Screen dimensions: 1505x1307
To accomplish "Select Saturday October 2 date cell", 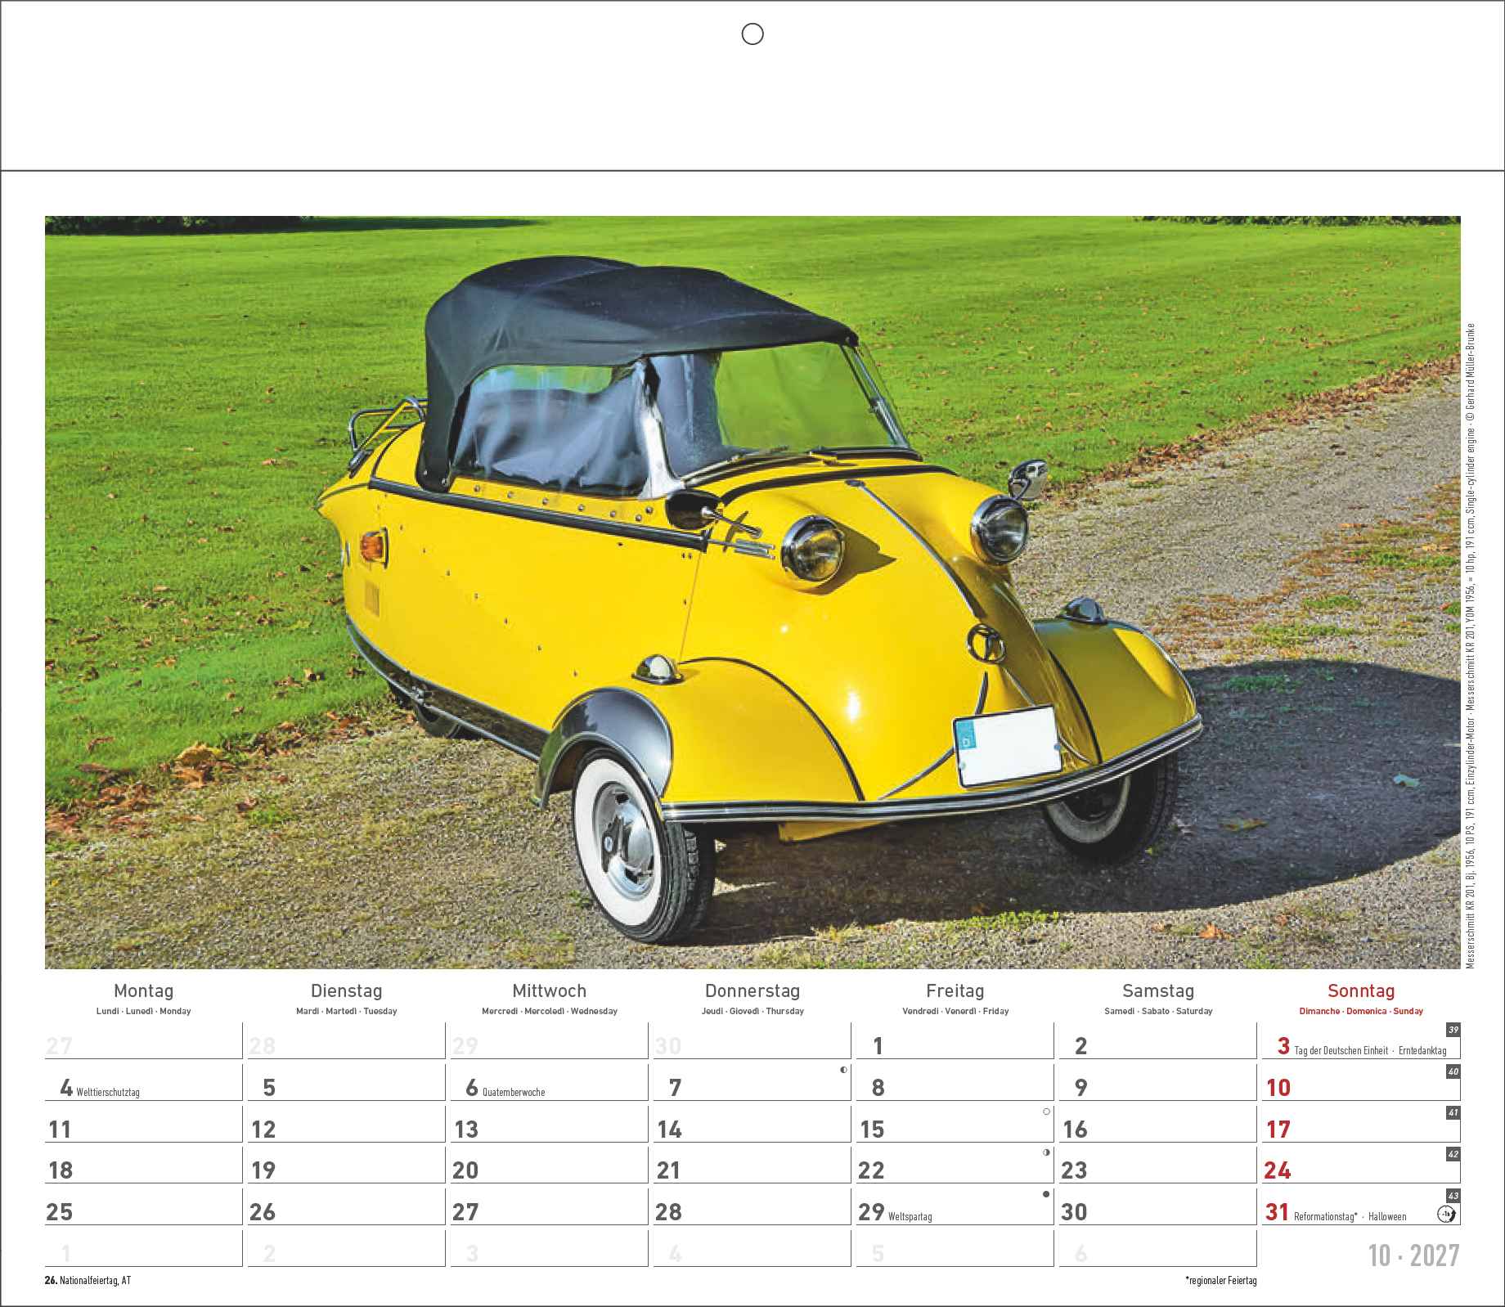I will [x=1158, y=1040].
